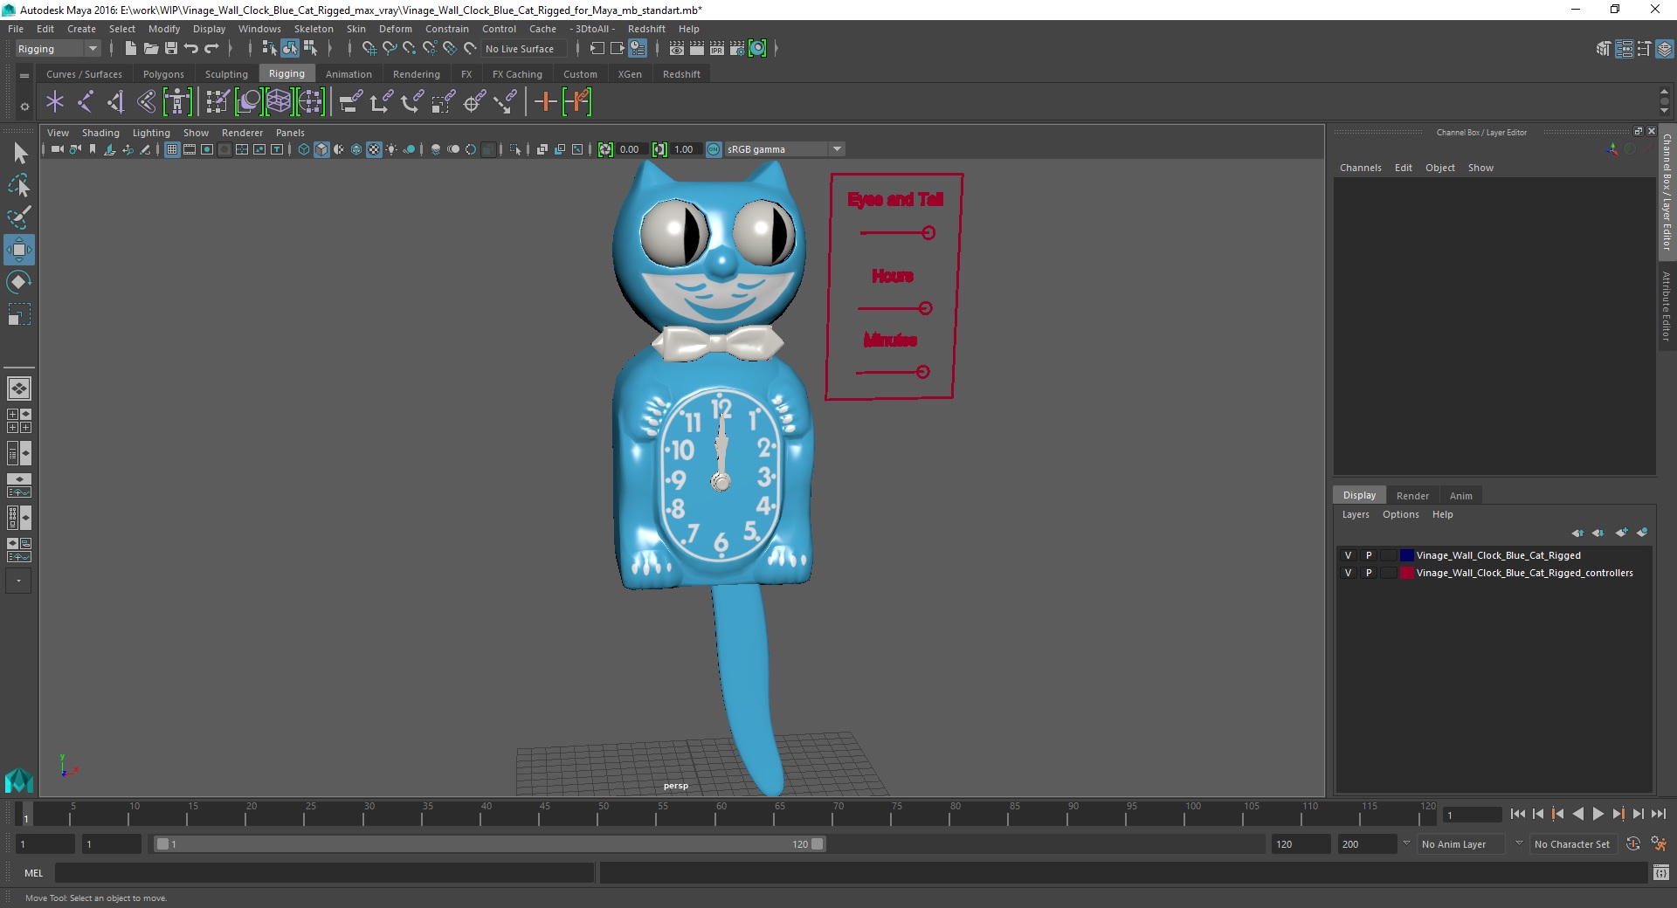Click the HumanIK skeleton shelf icon

pos(177,102)
